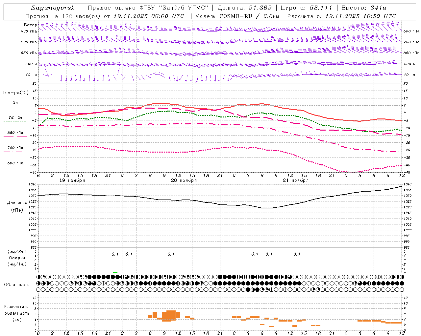Click the 19 ноября date label

(72, 180)
